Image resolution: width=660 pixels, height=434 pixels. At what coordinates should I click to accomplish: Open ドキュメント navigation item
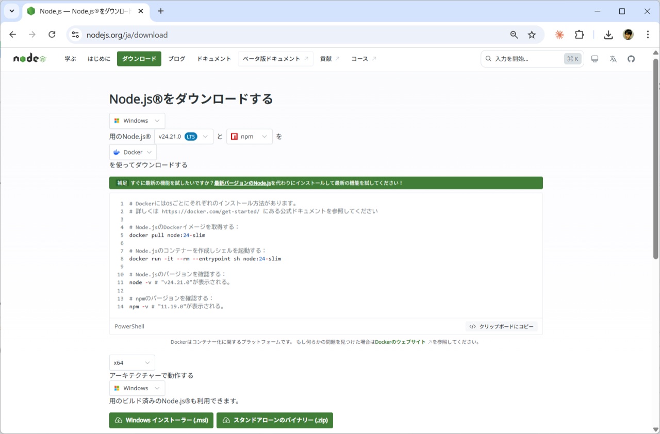pos(214,59)
